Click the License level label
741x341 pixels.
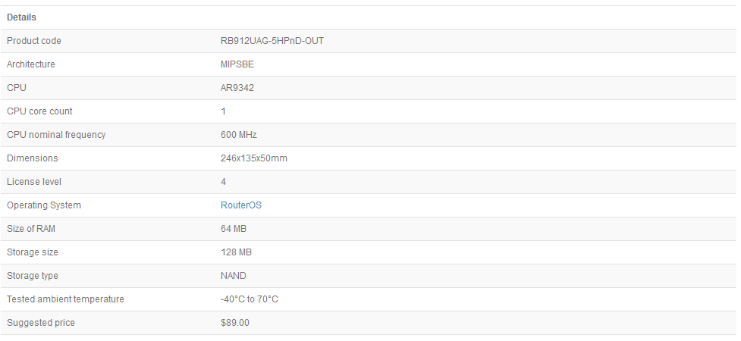click(34, 182)
